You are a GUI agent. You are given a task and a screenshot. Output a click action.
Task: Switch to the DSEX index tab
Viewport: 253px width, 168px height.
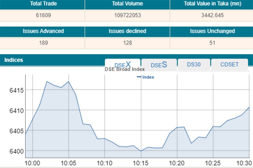pos(123,65)
